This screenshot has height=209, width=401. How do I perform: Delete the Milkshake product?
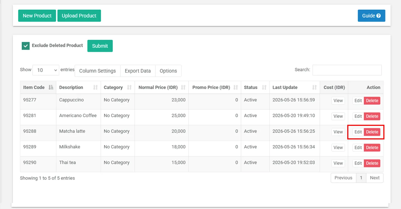(372, 148)
